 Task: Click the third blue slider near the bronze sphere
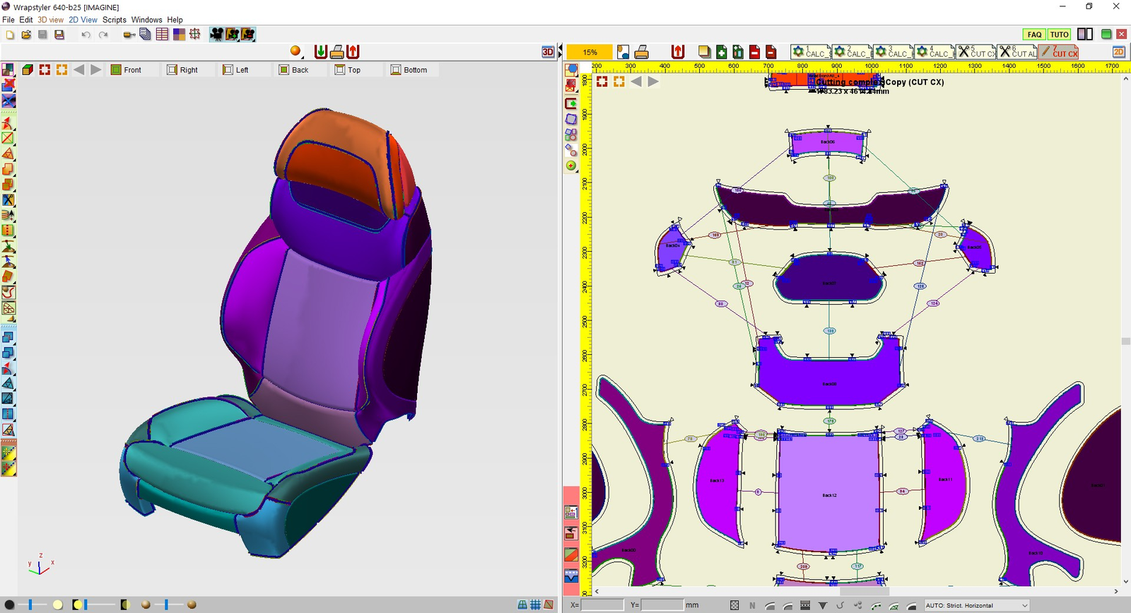pos(166,605)
